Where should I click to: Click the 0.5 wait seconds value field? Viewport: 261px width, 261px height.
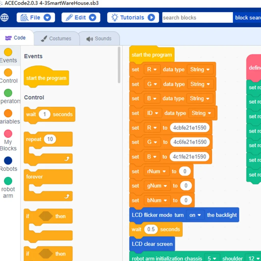point(151,229)
